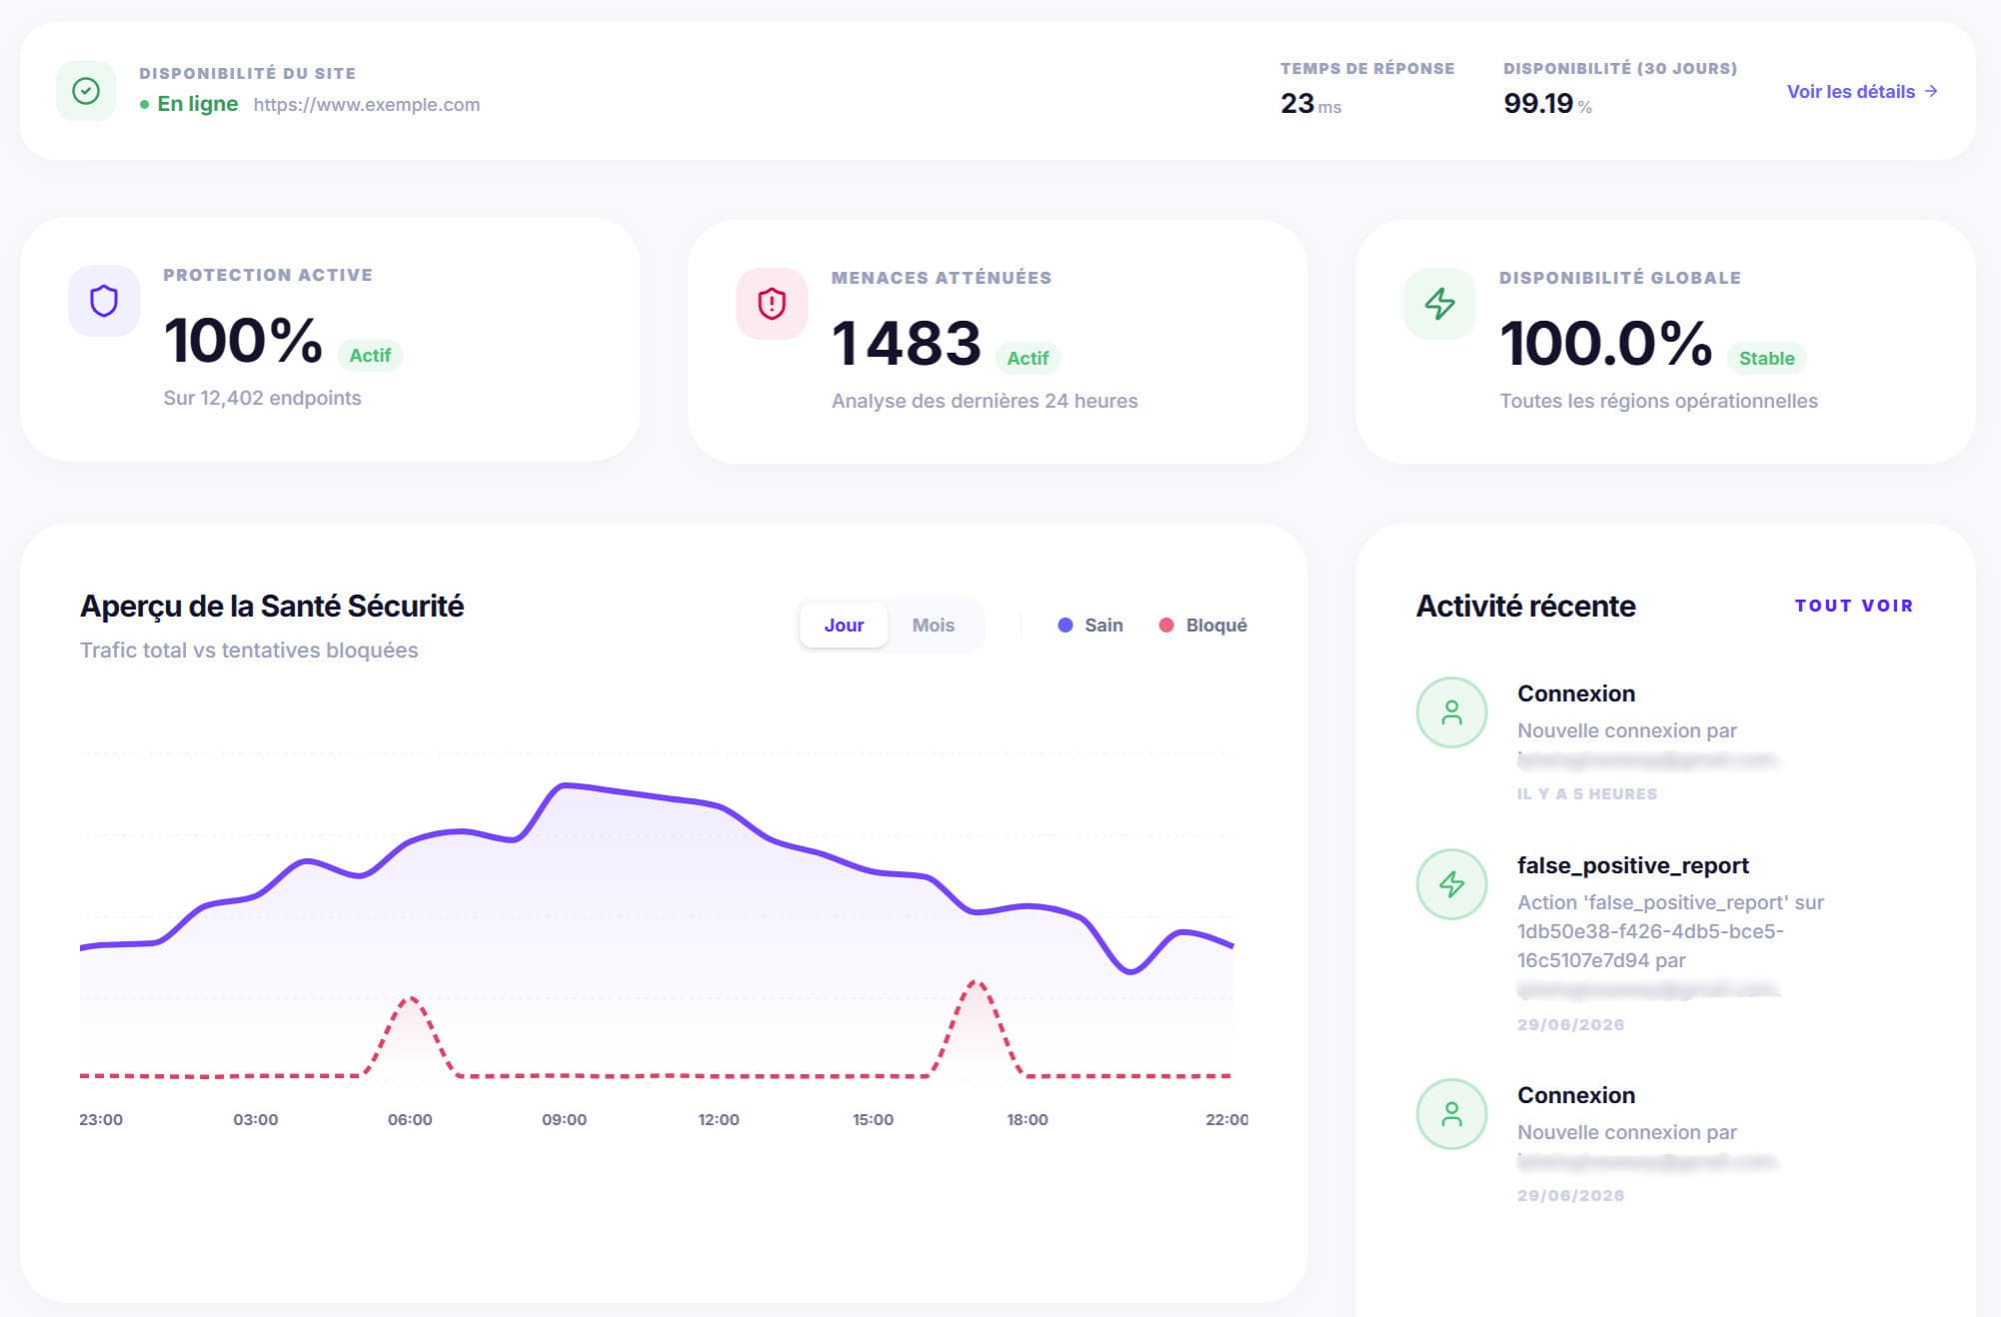The image size is (2001, 1317).
Task: Click the Activité récente heading
Action: tap(1525, 607)
